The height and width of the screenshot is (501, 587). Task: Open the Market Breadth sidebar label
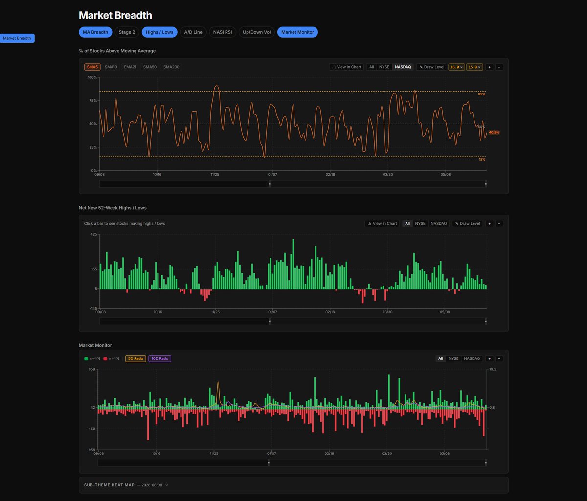pyautogui.click(x=17, y=38)
